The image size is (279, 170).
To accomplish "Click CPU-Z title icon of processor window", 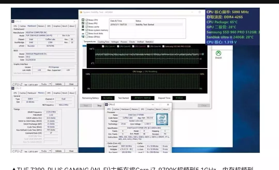I will [x=106, y=105].
